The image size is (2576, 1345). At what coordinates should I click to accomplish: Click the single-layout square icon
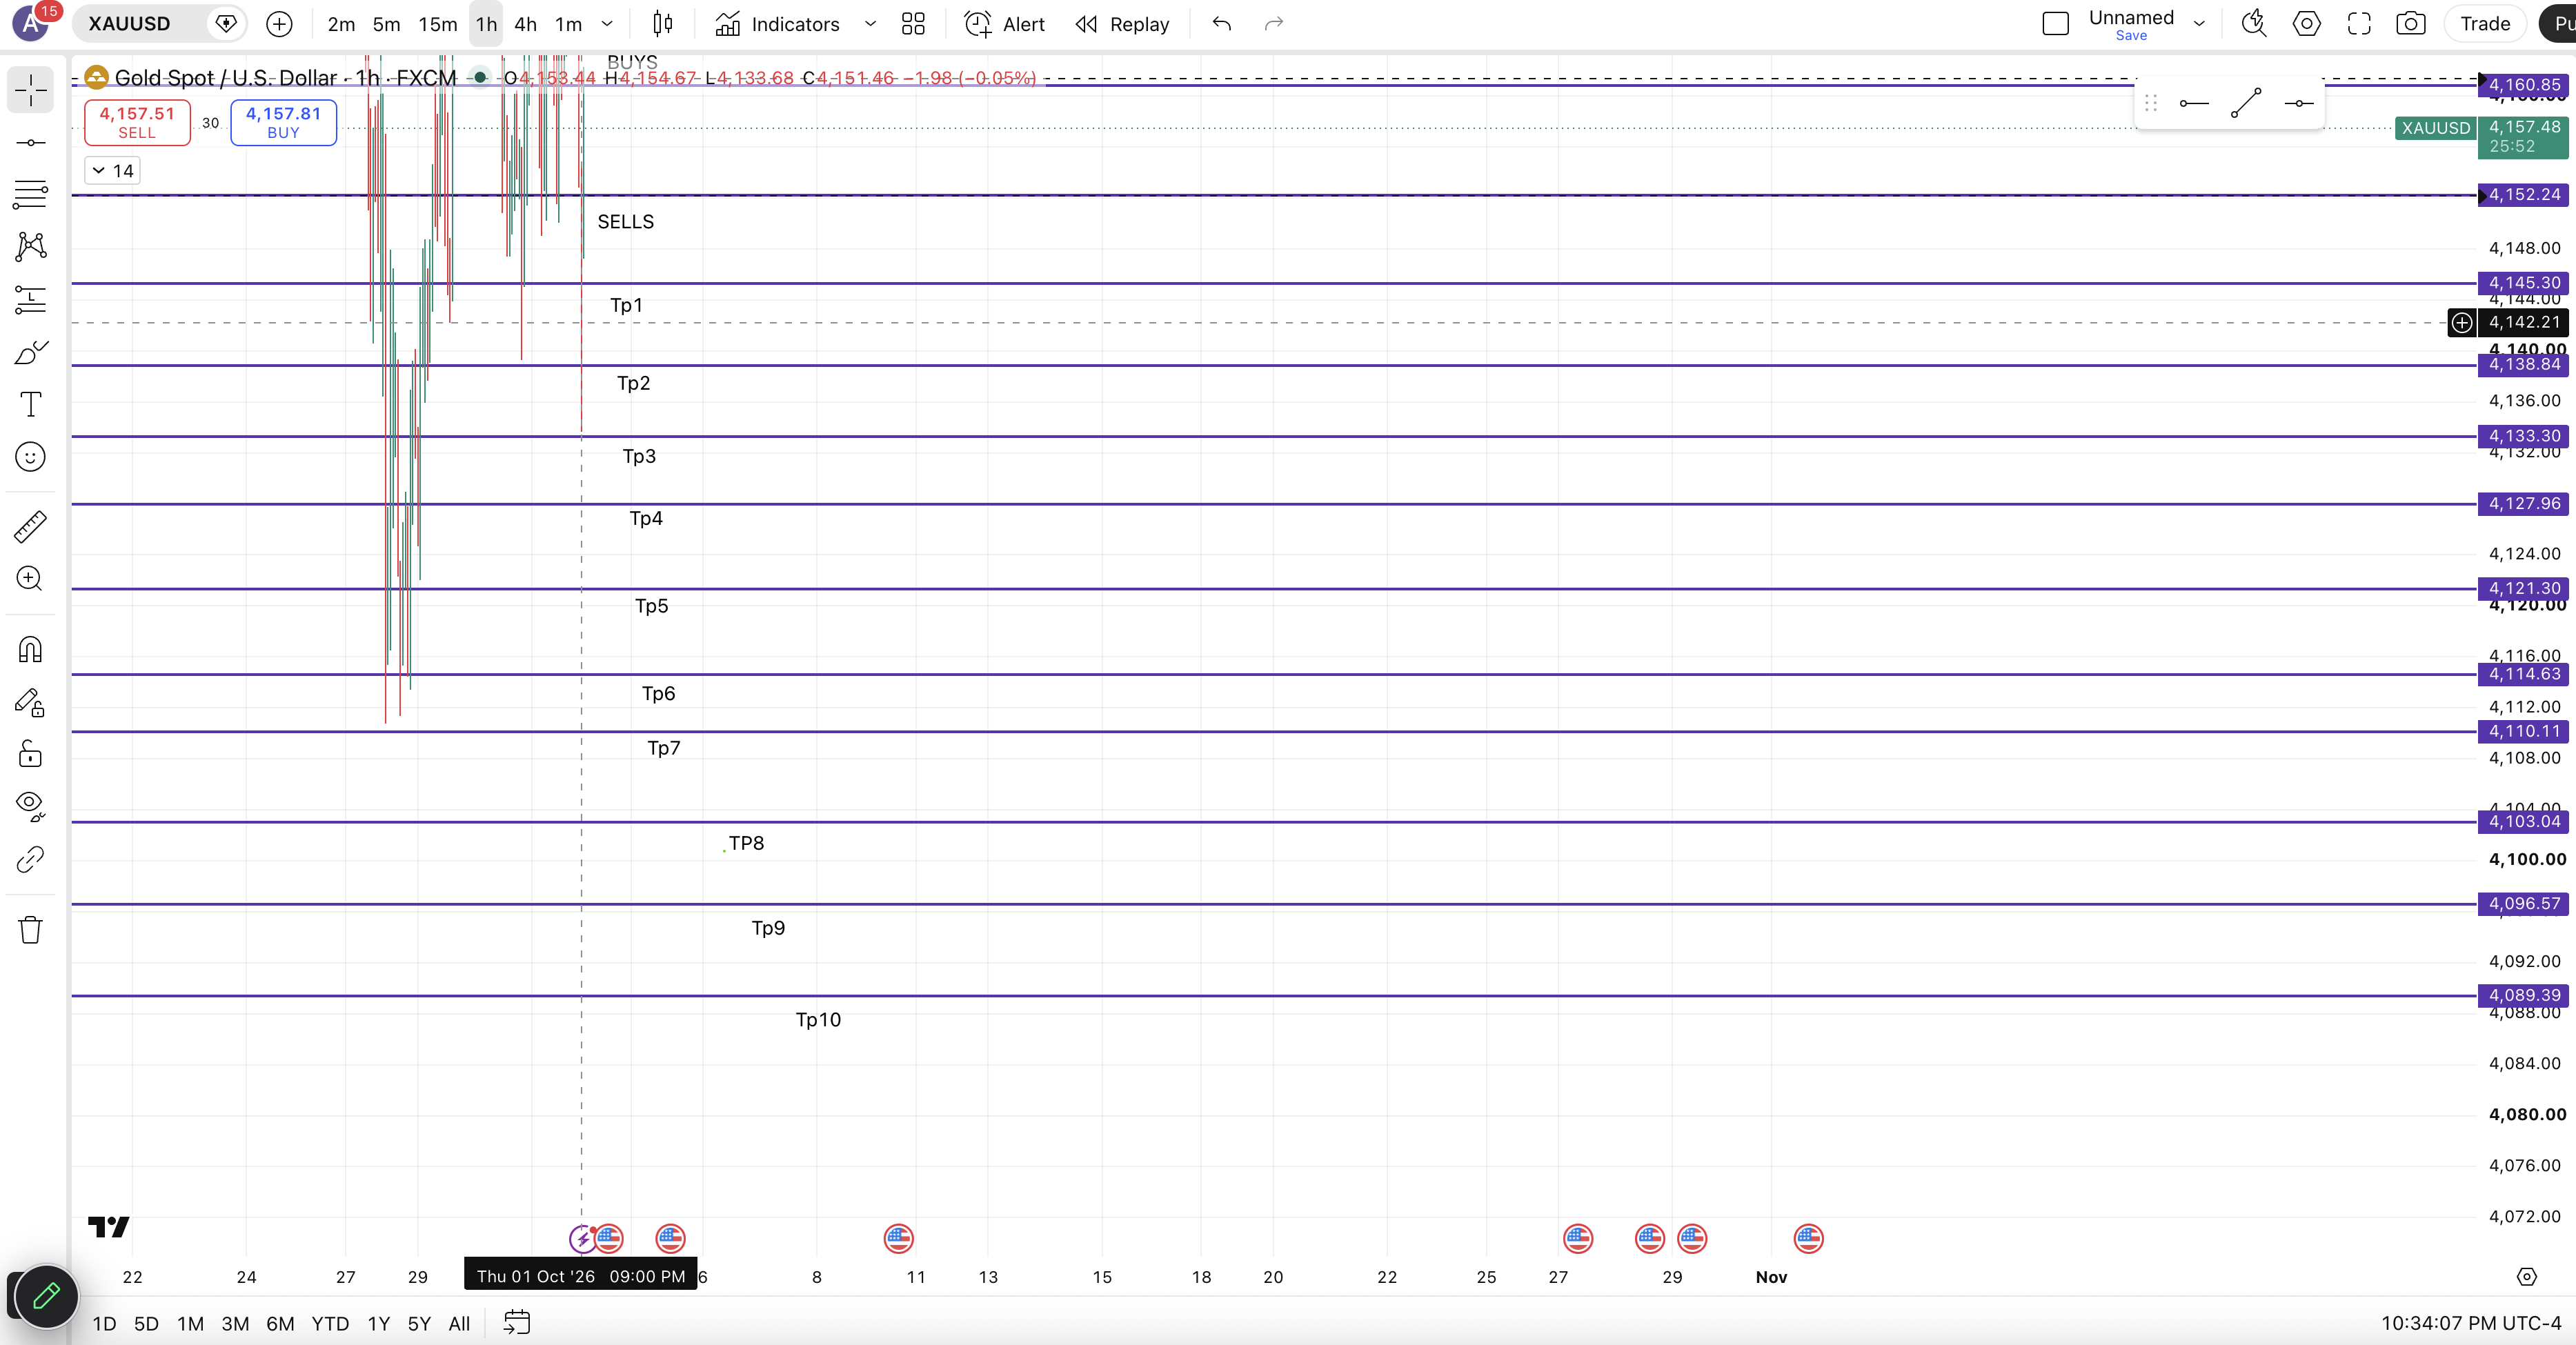[2055, 24]
